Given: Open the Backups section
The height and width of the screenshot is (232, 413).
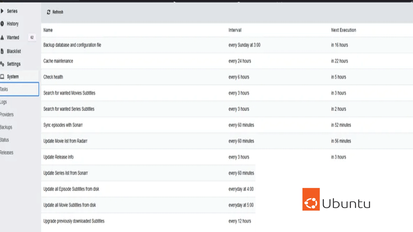Looking at the screenshot, I should [6, 127].
